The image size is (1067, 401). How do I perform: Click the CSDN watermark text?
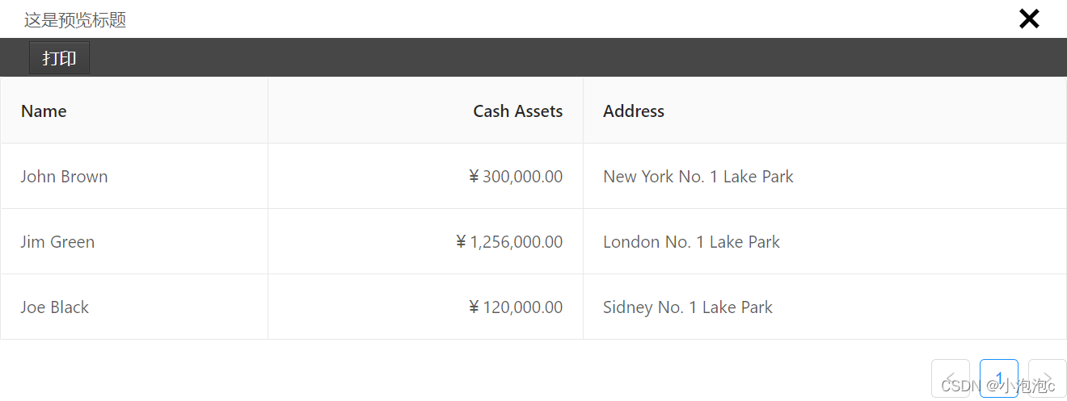pyautogui.click(x=998, y=386)
